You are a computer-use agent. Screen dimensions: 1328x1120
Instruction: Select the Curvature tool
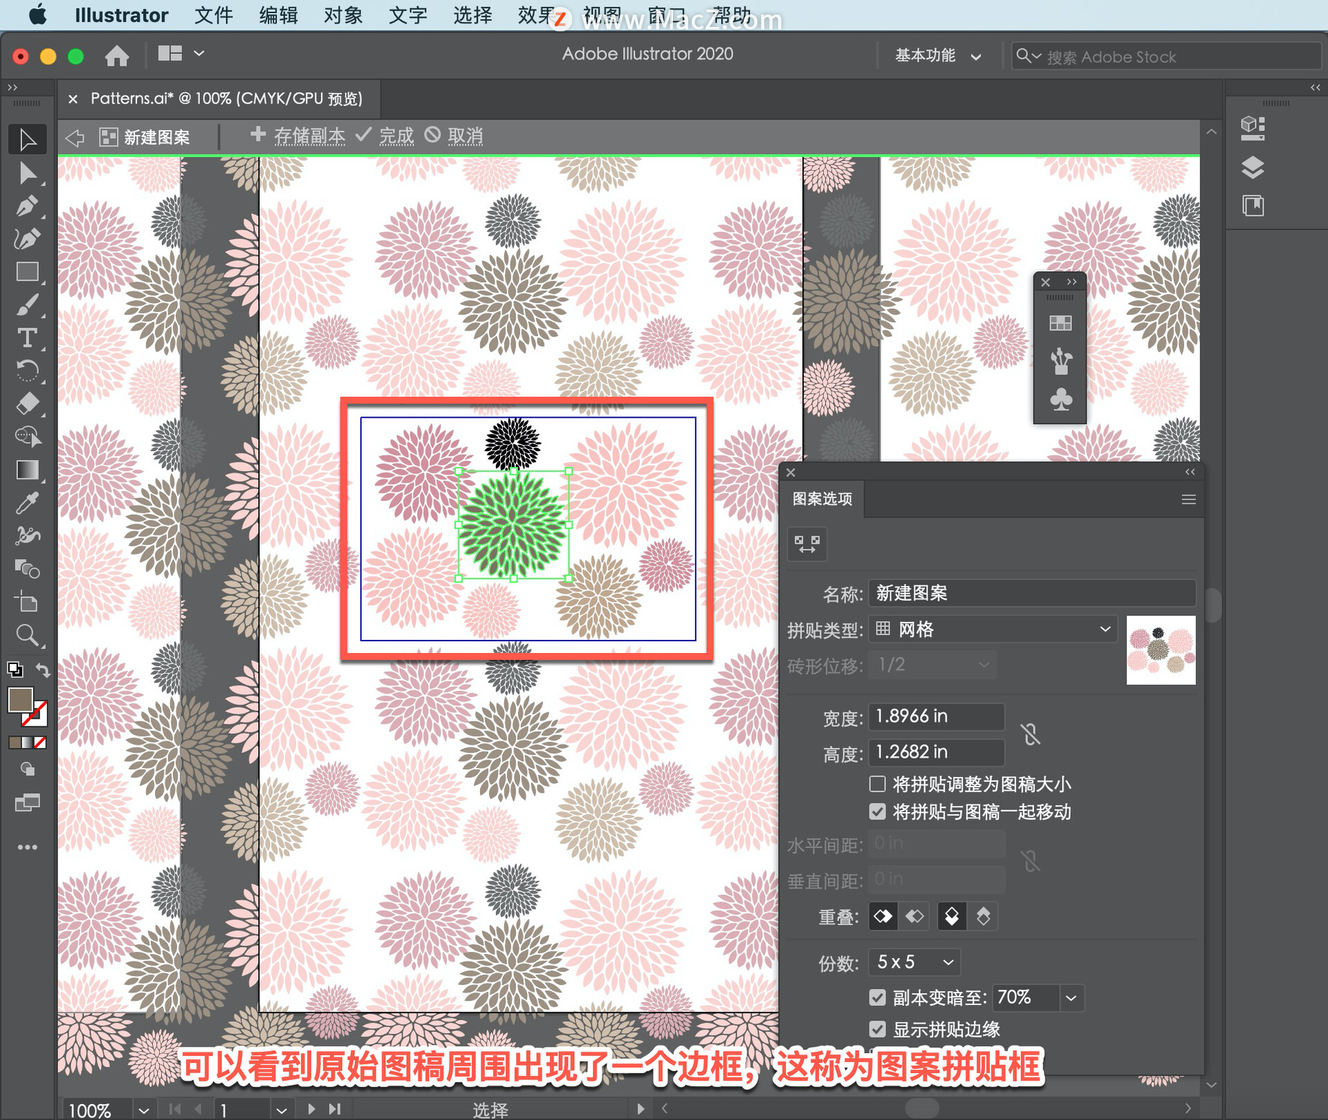28,239
